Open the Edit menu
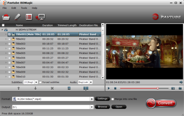 point(14,8)
